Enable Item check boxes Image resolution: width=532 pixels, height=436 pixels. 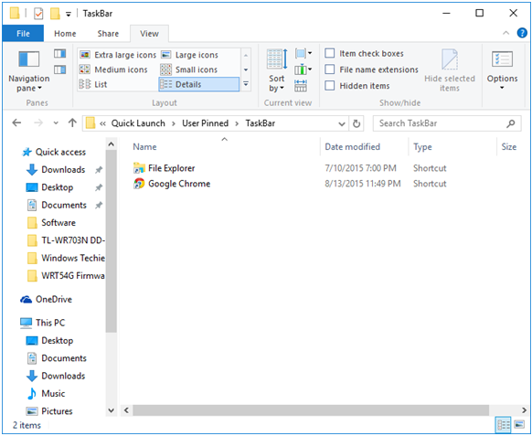click(365, 53)
